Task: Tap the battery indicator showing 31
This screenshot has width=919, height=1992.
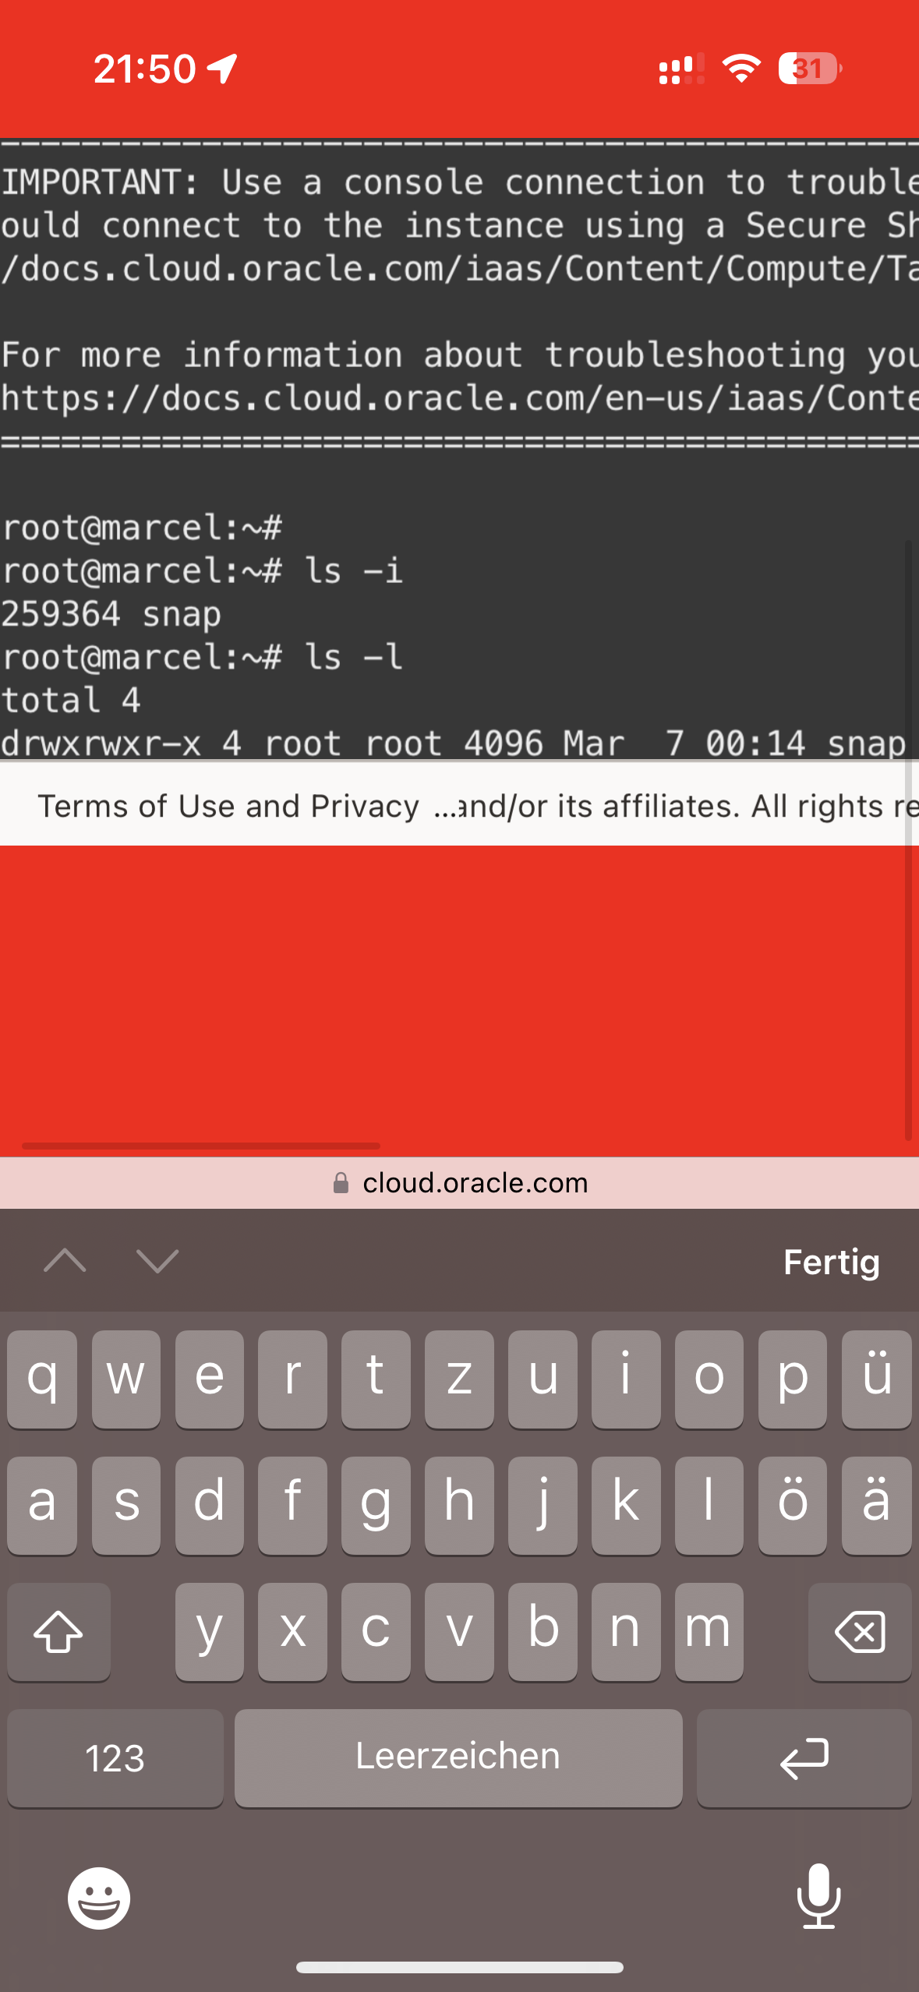Action: 810,69
